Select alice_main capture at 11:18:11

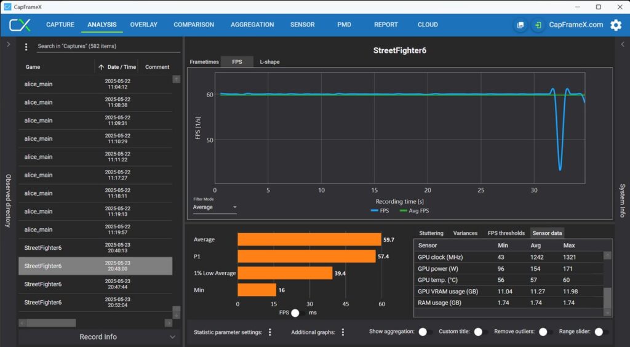pyautogui.click(x=95, y=194)
